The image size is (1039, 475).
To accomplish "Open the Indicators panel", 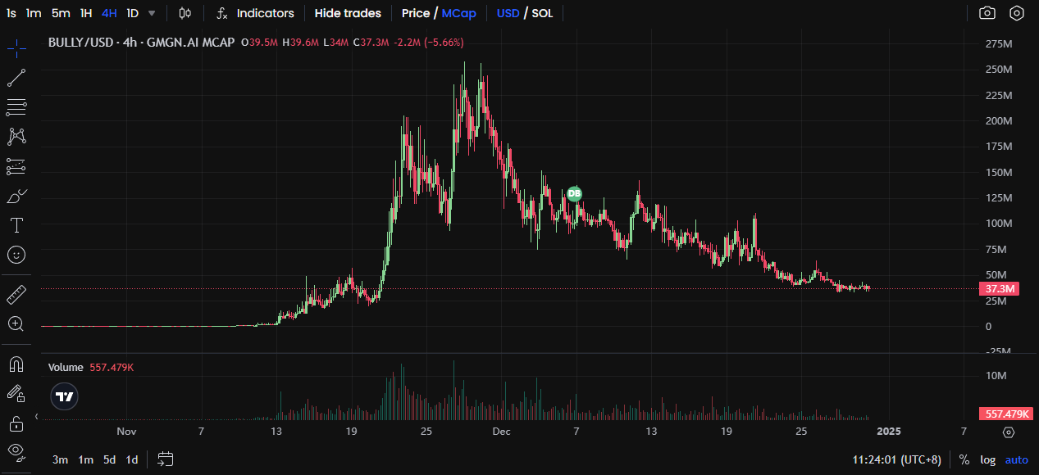I will point(255,13).
